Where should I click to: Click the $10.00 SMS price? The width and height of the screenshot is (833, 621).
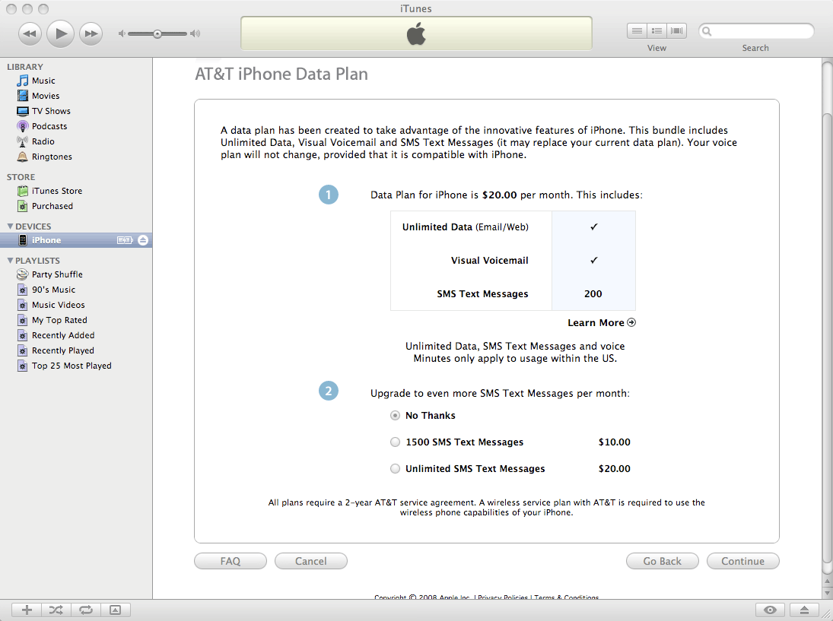tap(614, 442)
